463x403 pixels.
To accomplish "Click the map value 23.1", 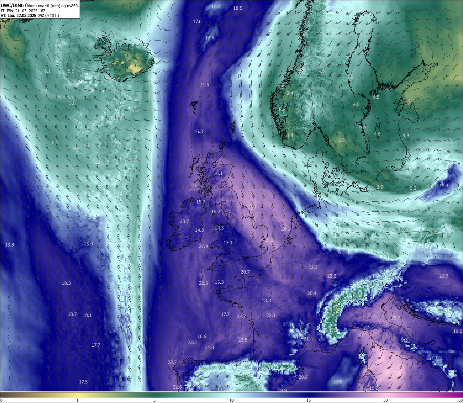I will pos(196,185).
